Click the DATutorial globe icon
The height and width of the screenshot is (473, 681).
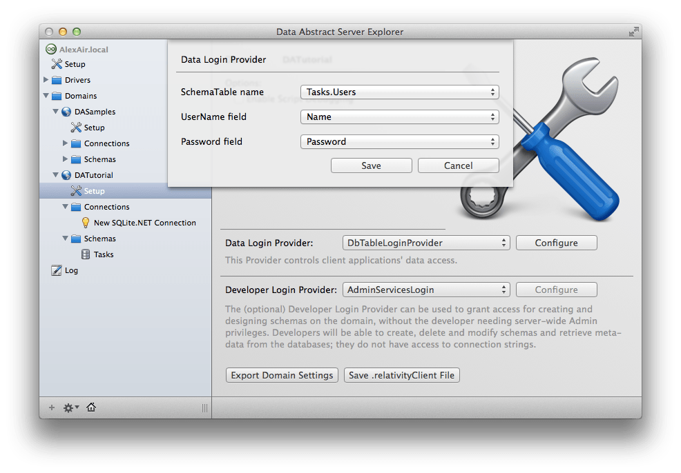point(66,175)
